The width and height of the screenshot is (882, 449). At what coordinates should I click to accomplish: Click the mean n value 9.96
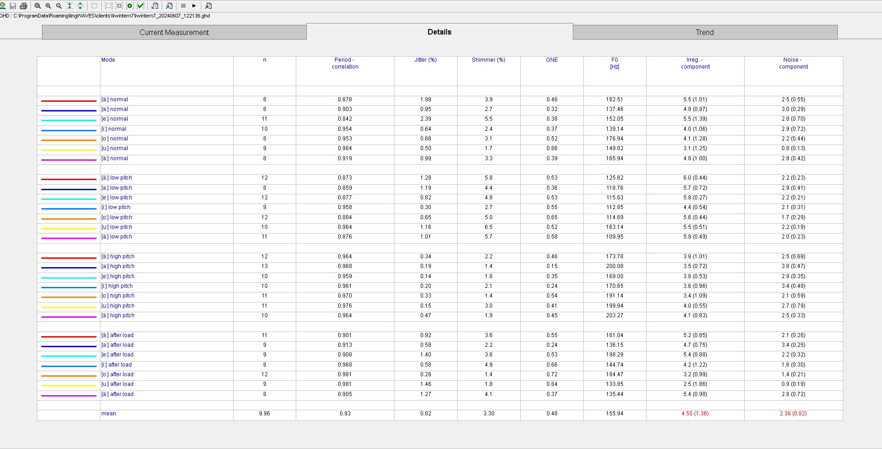coord(265,414)
